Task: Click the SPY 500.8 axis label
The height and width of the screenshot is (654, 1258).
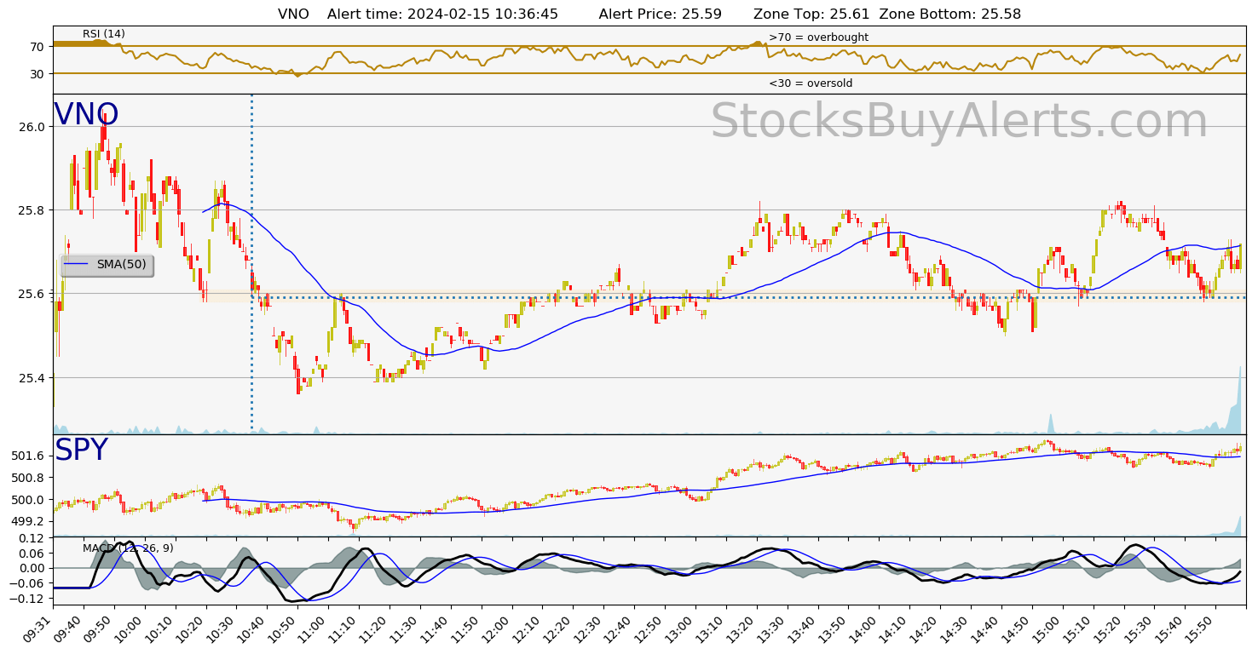Action: 28,479
